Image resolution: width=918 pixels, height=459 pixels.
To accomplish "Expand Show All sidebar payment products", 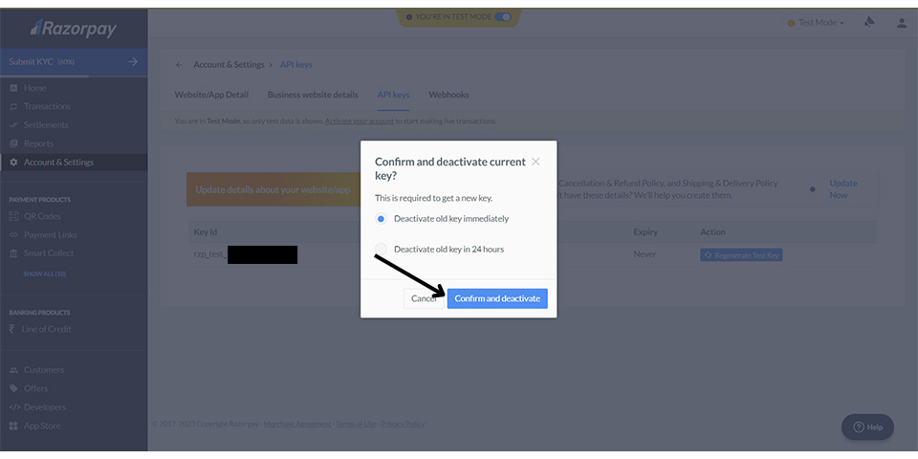I will [44, 273].
